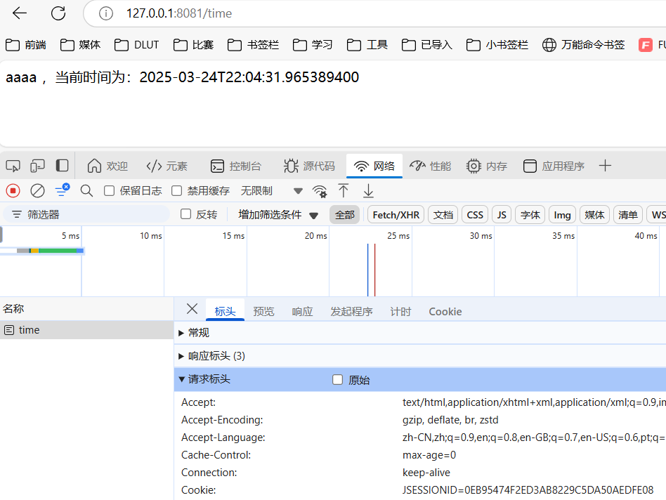Expand the 响应标头 (3) section

click(420, 356)
